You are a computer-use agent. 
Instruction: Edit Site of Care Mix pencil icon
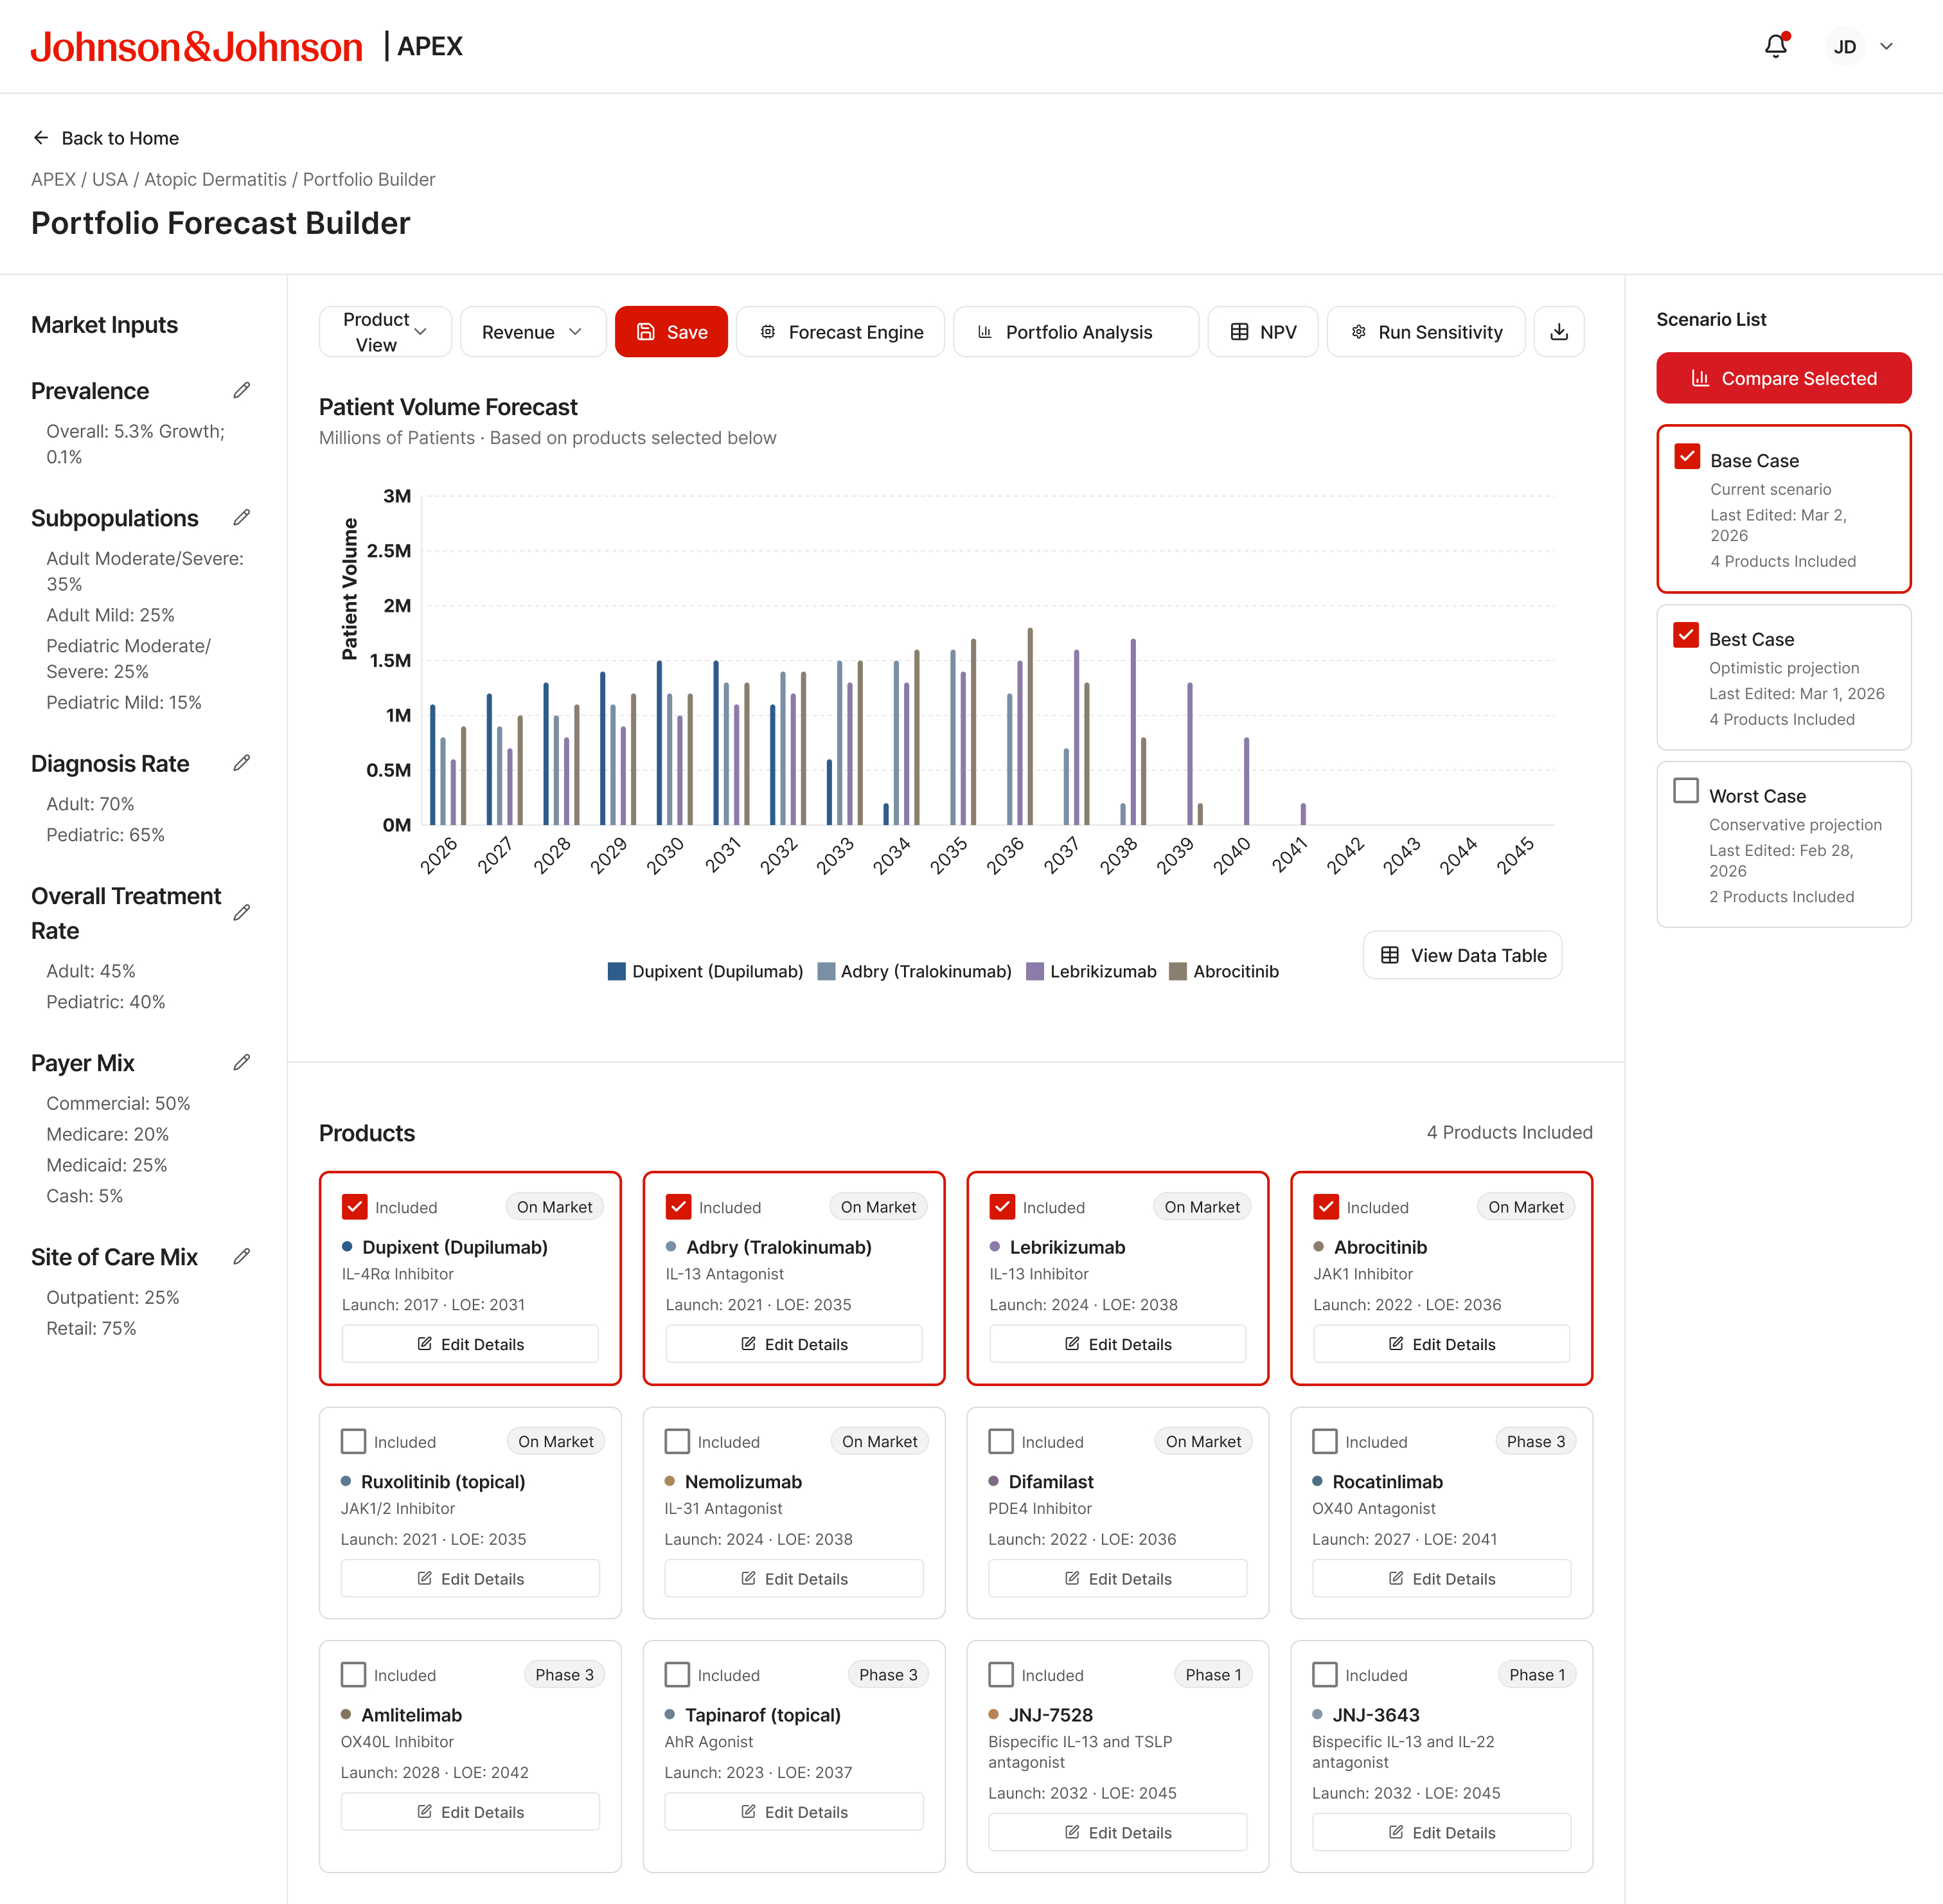point(241,1256)
